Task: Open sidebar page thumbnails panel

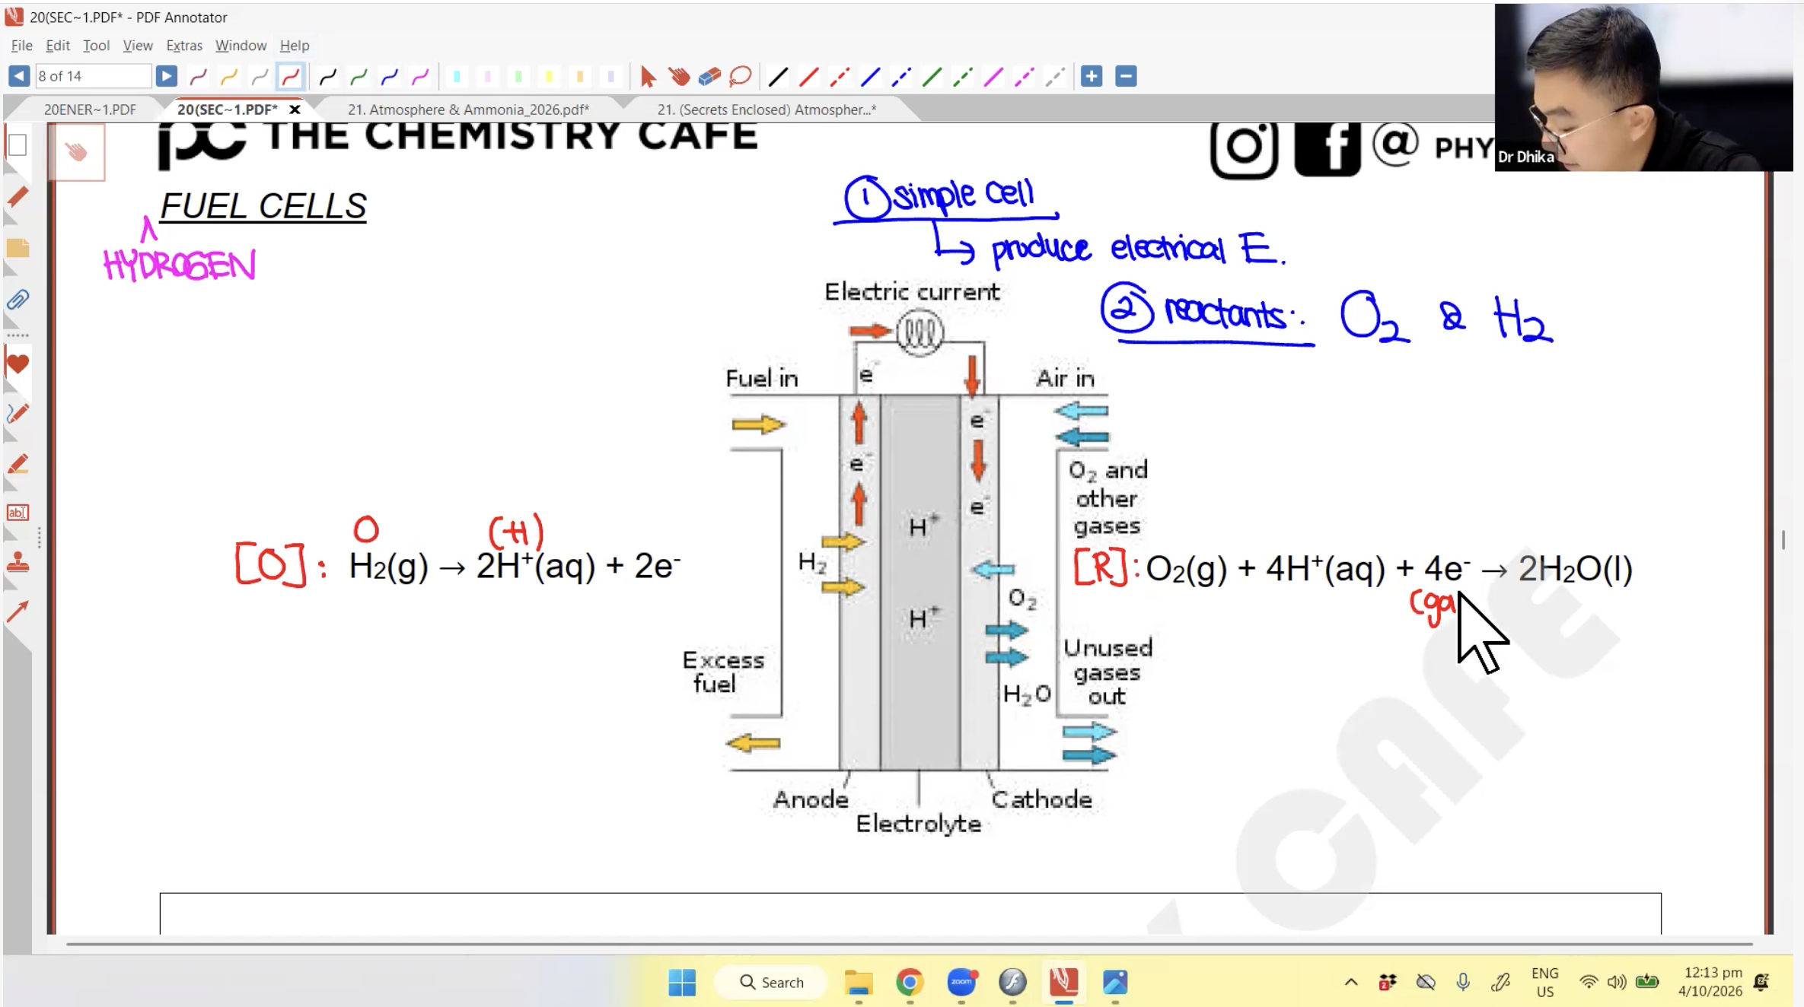Action: (x=18, y=145)
